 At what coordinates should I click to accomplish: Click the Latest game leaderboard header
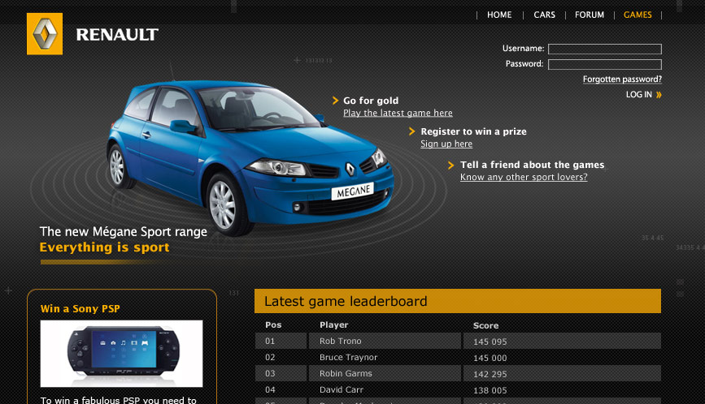(458, 301)
